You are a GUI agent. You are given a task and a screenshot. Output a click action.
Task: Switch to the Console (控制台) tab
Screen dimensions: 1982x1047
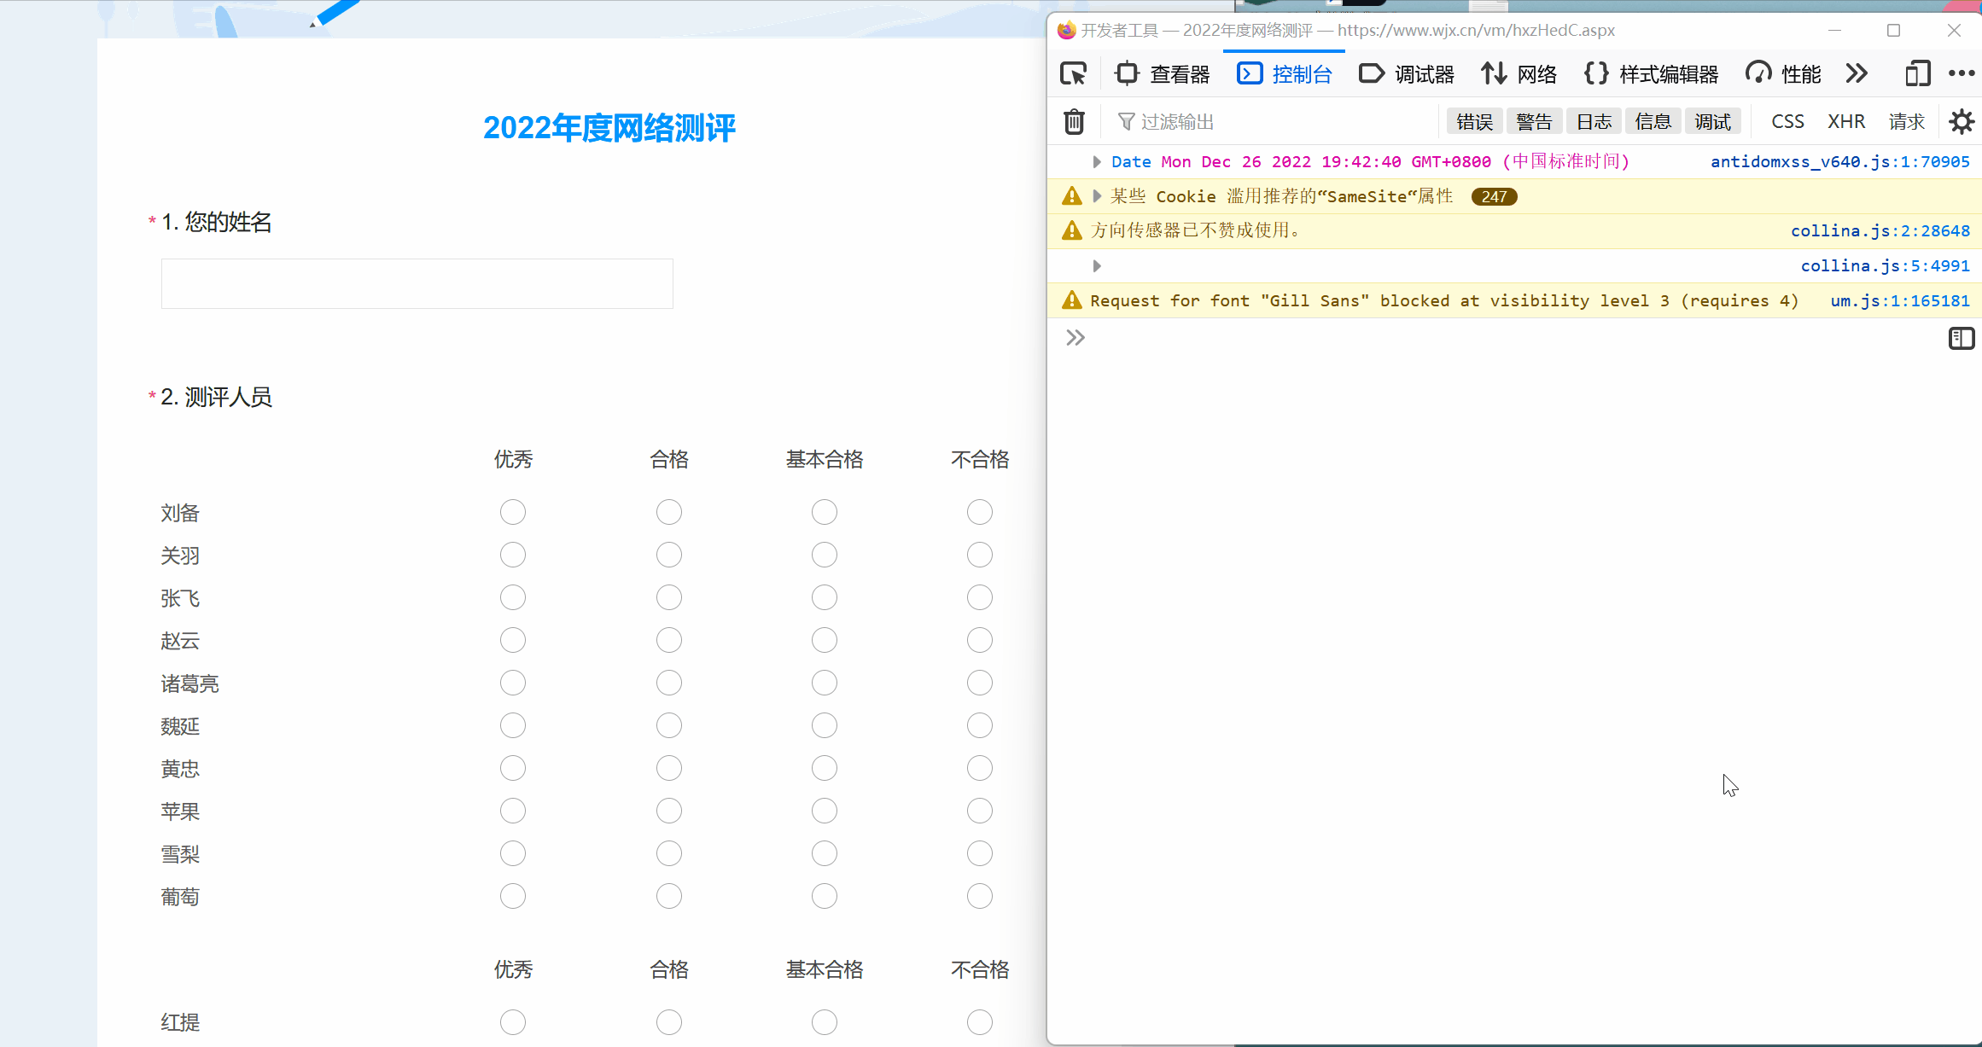1285,74
